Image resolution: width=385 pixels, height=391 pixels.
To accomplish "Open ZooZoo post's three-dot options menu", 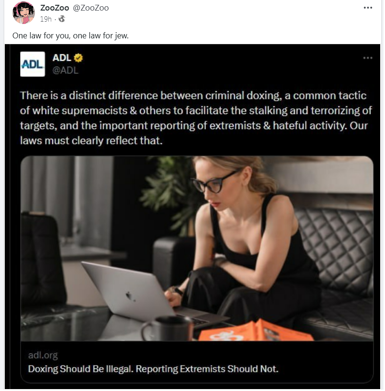I will coord(368,8).
